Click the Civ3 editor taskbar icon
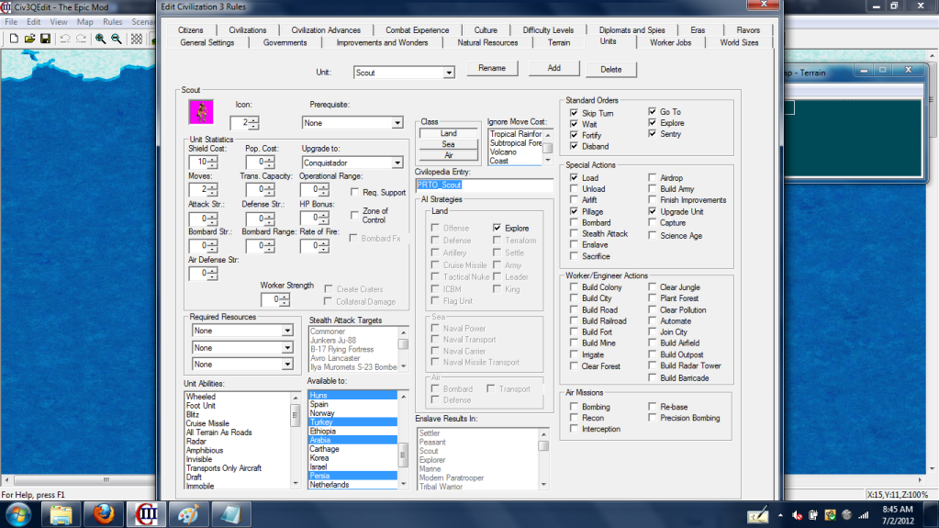Viewport: 939px width, 528px height. point(146,515)
